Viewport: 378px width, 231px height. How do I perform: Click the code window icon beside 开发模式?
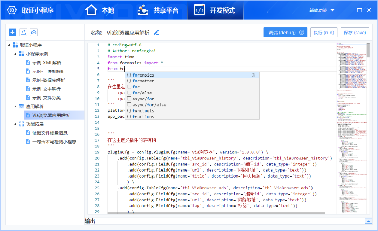tap(199, 10)
